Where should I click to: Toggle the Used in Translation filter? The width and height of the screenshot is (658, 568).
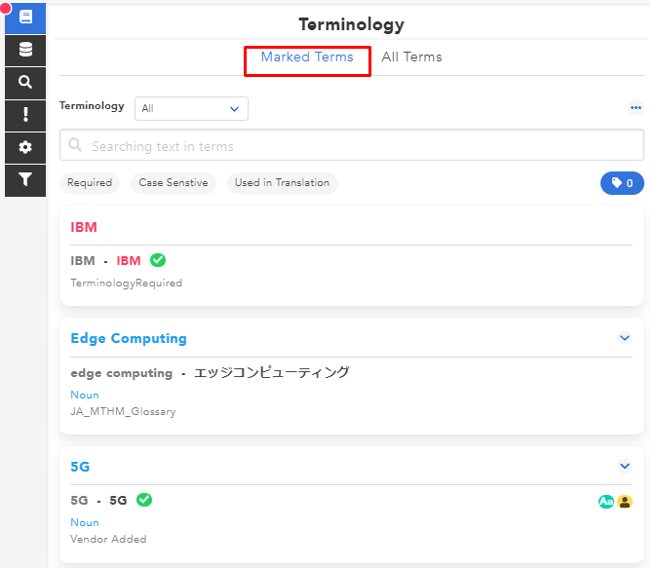282,183
